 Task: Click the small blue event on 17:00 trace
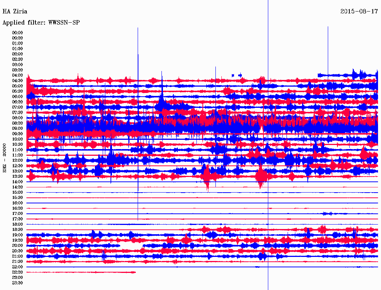pos(328,214)
